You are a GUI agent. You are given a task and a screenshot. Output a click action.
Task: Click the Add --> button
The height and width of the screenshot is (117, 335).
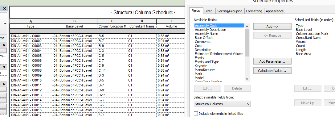272,27
